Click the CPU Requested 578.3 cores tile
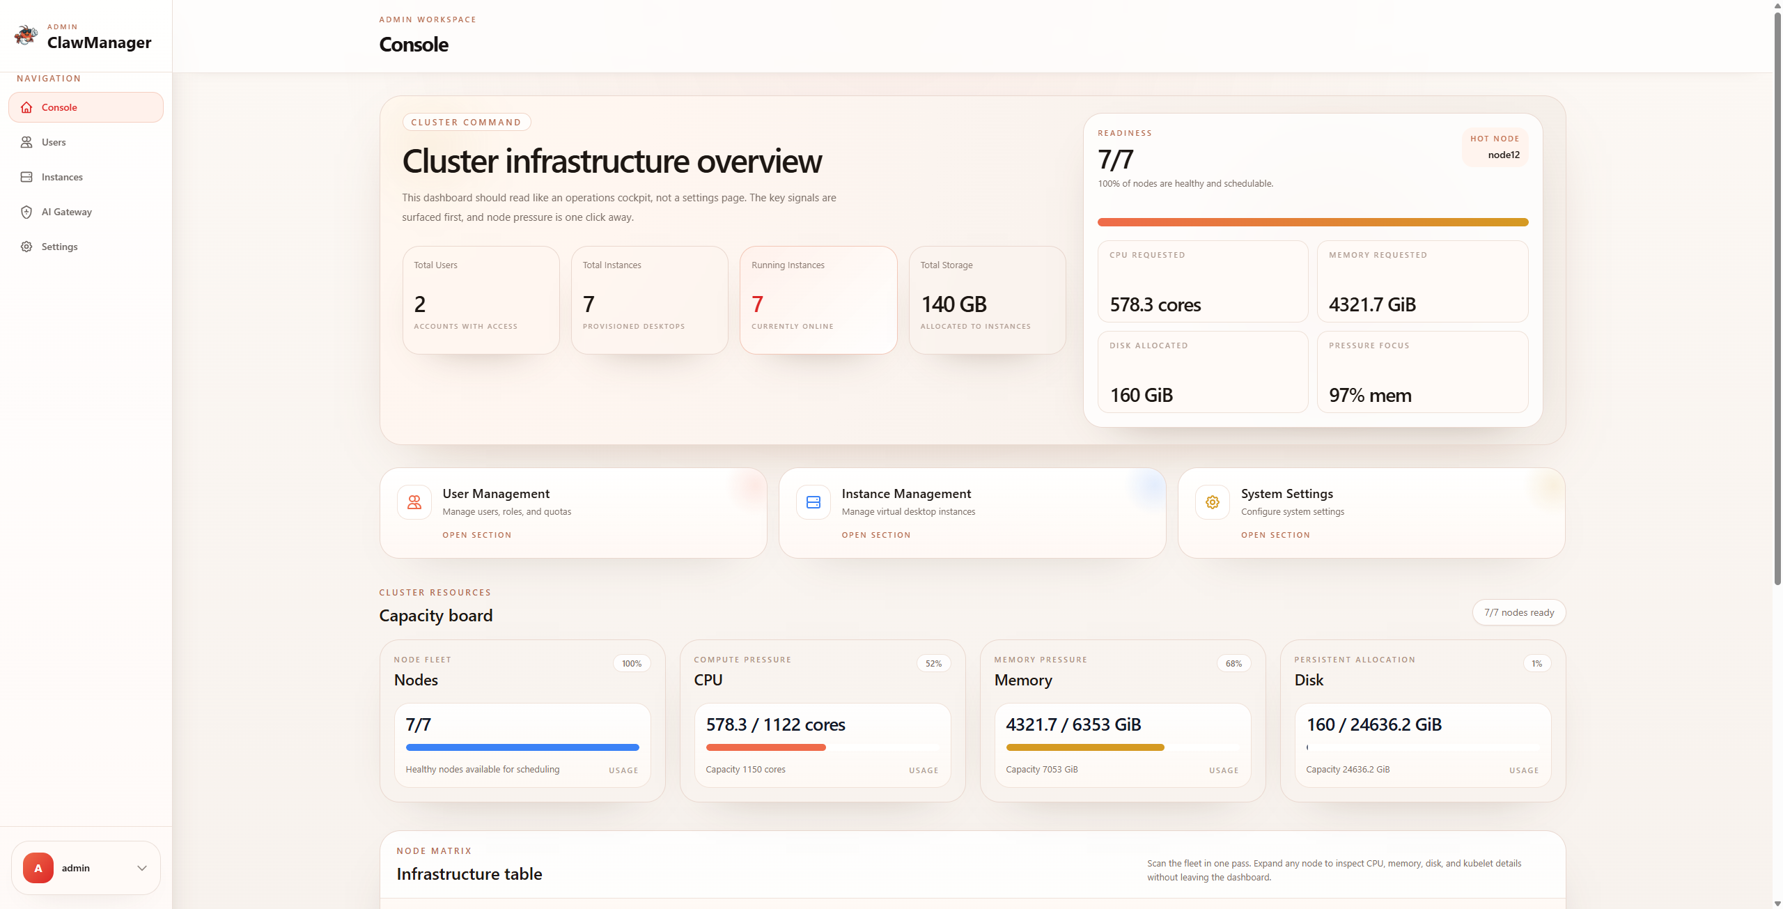This screenshot has height=909, width=1783. tap(1203, 281)
